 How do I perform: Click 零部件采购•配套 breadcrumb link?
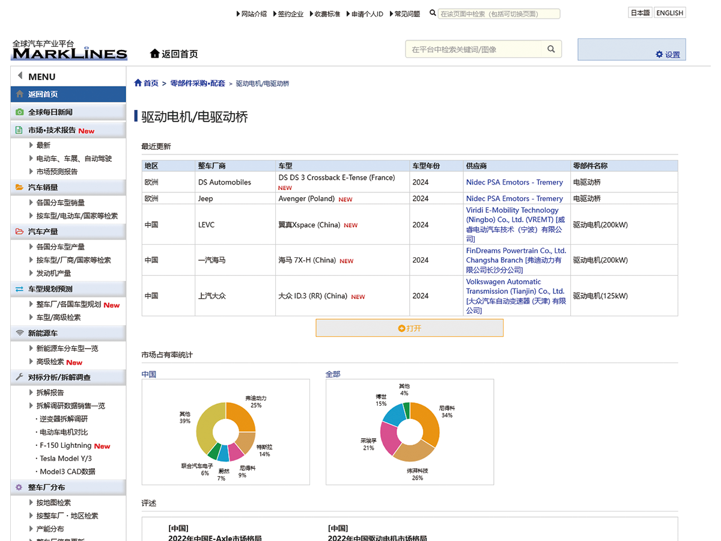[198, 83]
